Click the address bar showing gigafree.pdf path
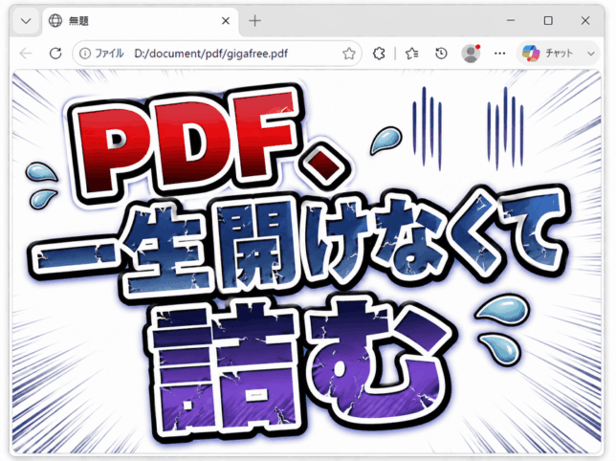Viewport: 616px width, 461px height. (217, 54)
